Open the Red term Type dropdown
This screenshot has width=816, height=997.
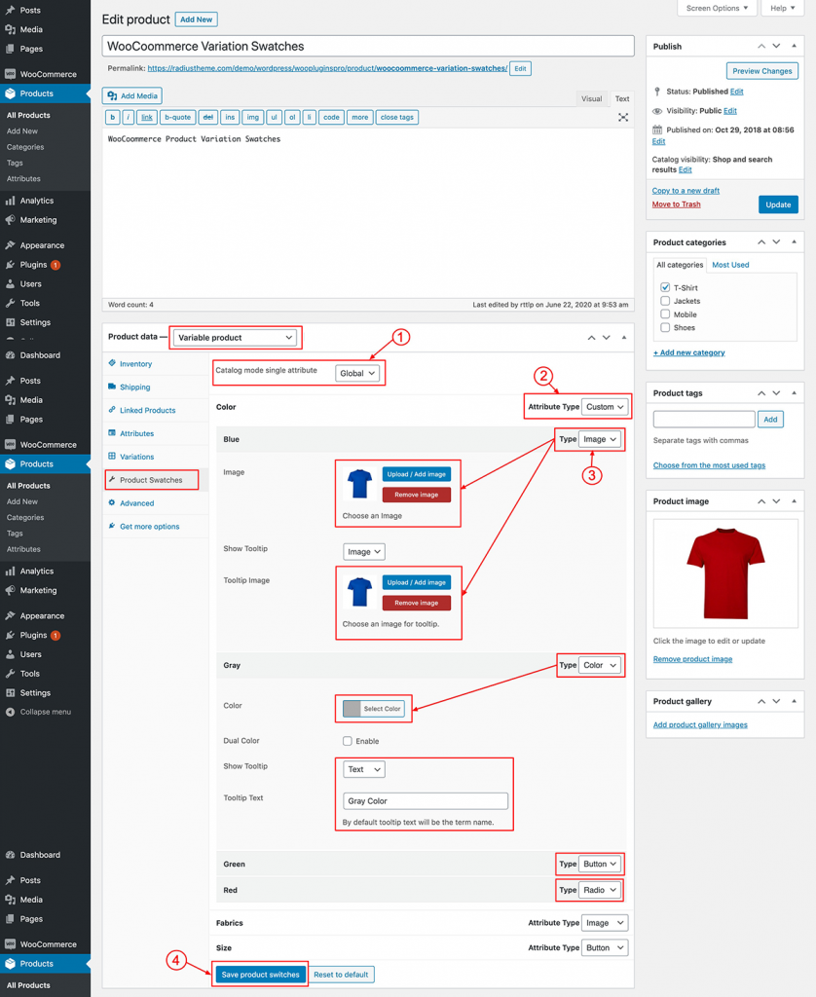tap(600, 890)
